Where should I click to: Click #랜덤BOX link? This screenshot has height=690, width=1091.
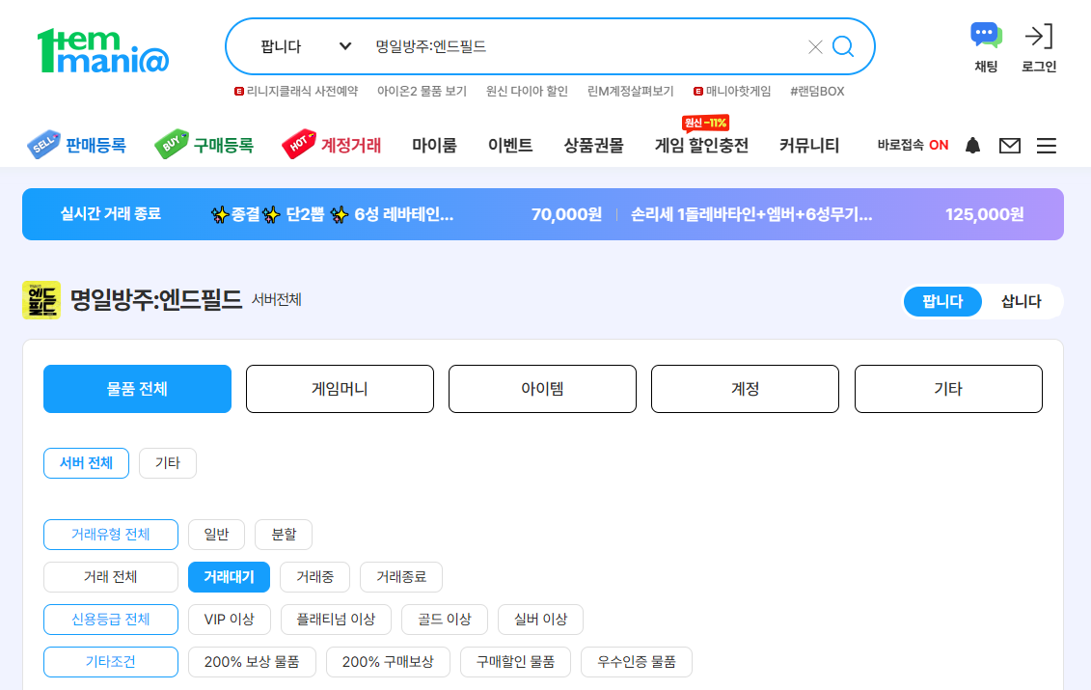click(x=817, y=92)
